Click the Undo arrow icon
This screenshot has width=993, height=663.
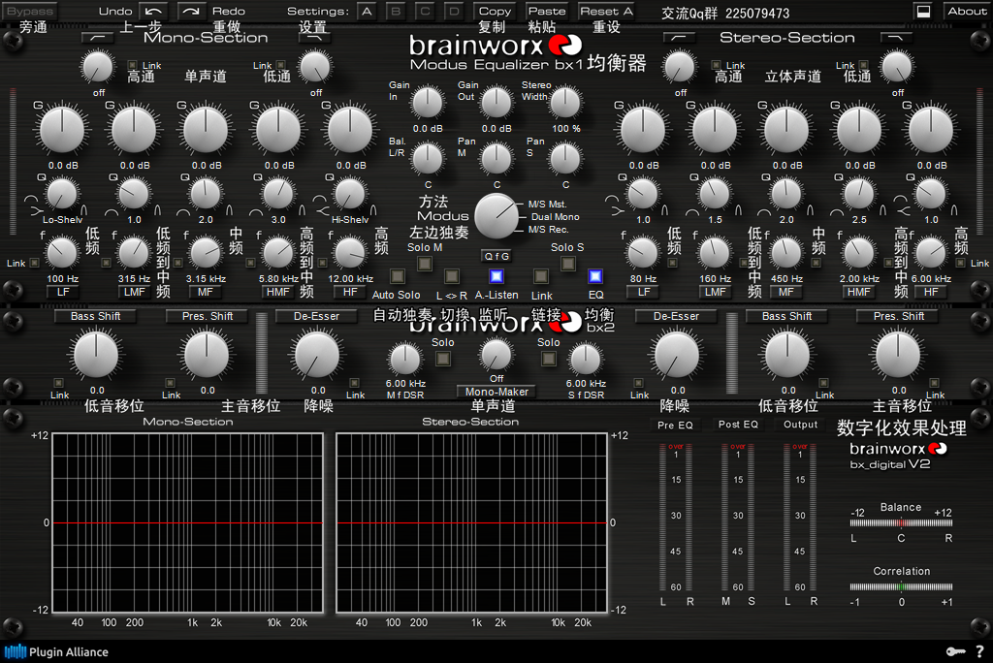click(152, 11)
